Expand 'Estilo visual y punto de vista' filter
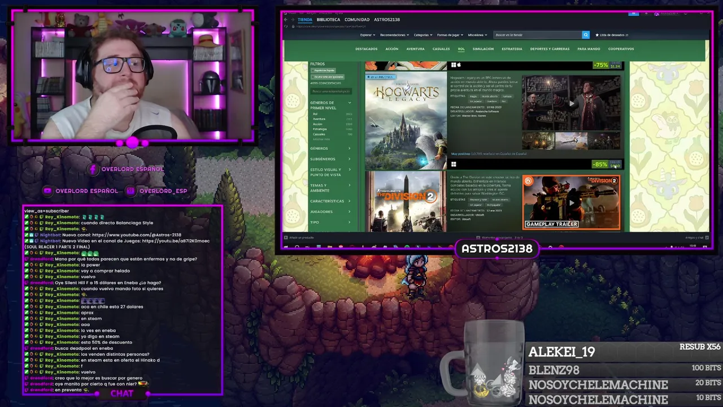This screenshot has width=723, height=407. tap(330, 172)
